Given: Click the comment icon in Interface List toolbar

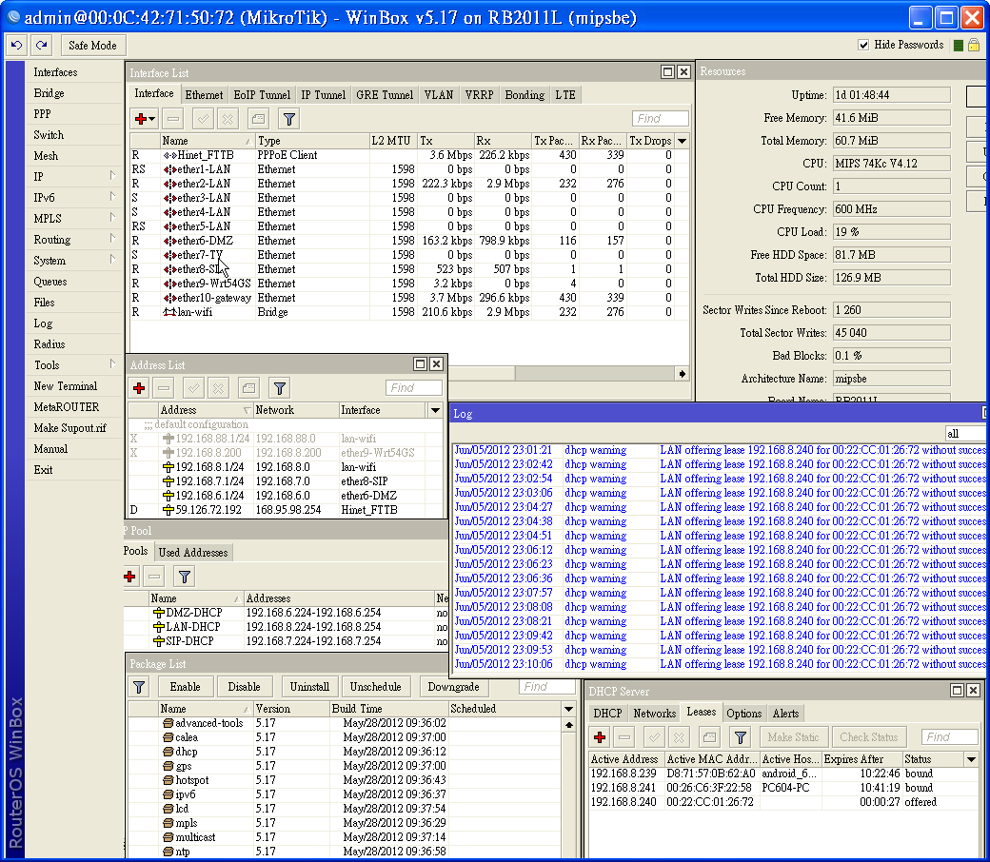Looking at the screenshot, I should [258, 119].
